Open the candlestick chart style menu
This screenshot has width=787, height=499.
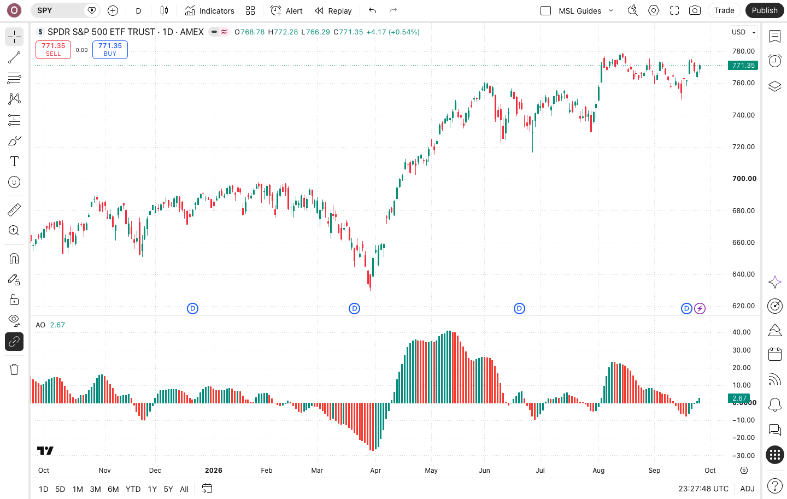164,10
